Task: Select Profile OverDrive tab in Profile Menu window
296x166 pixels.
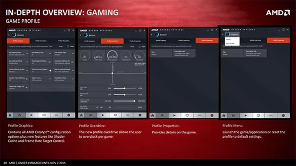Action: (x=255, y=40)
